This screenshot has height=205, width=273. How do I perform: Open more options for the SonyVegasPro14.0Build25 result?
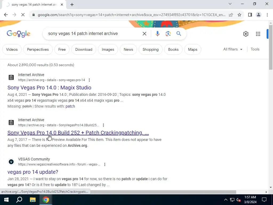click(103, 125)
